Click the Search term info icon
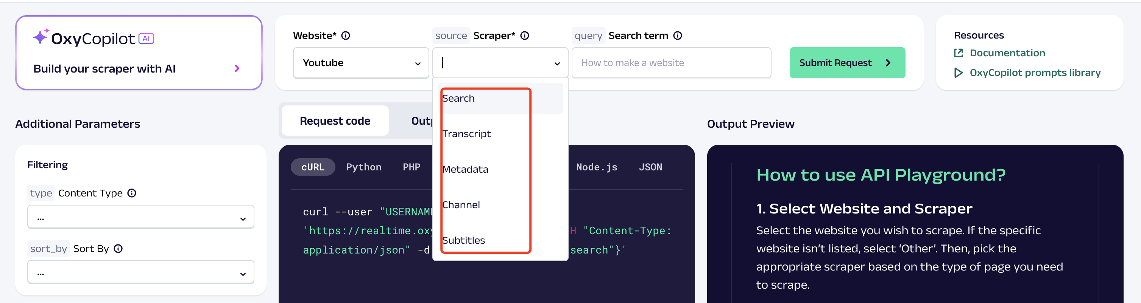1141x303 pixels. click(x=677, y=36)
